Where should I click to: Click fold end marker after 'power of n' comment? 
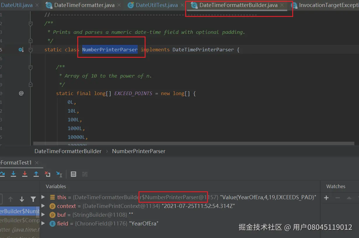pyautogui.click(x=31, y=85)
